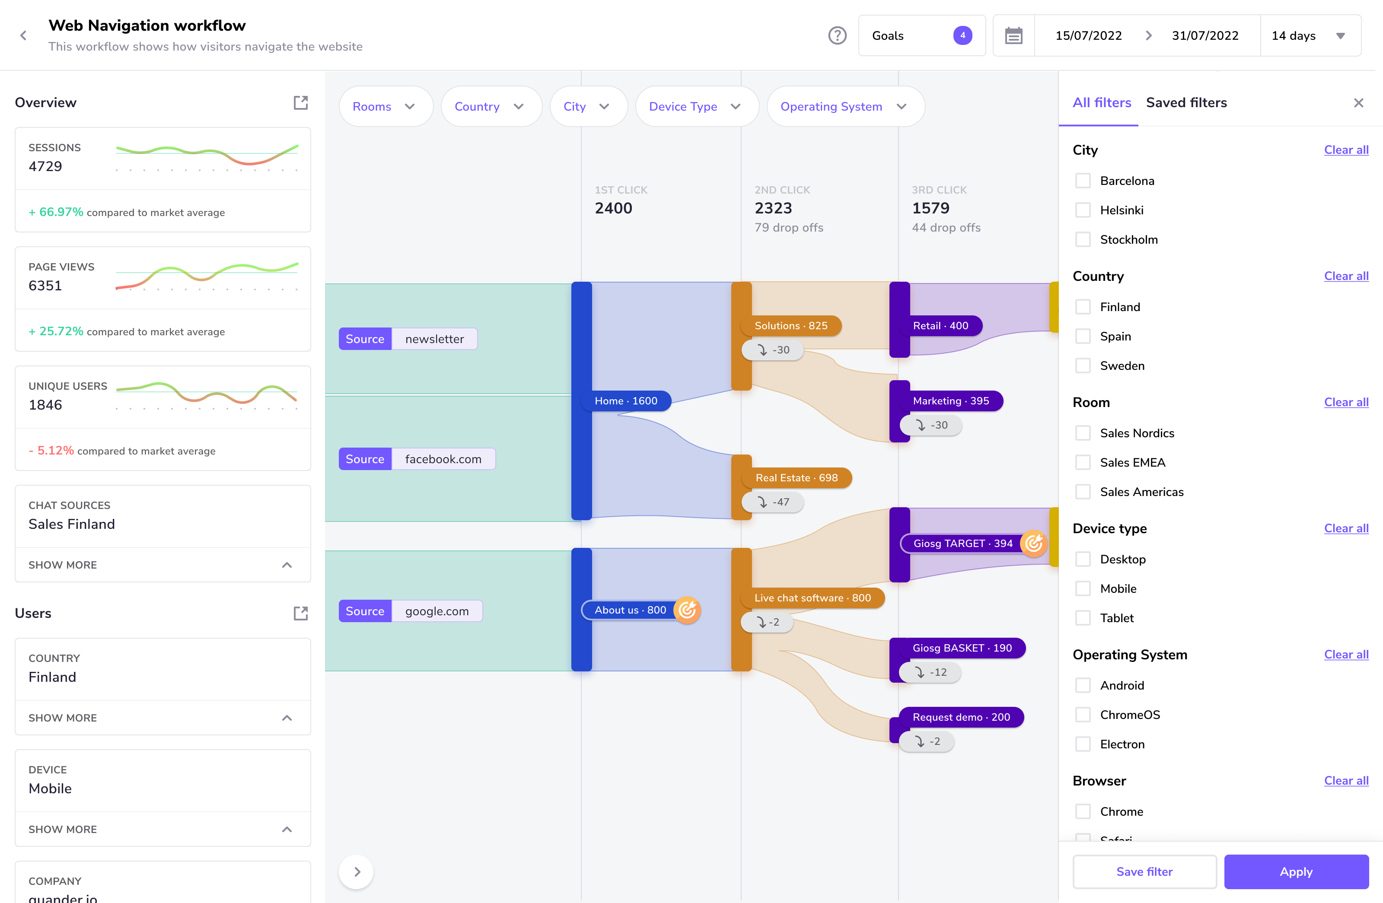Click the Giosg BASKET -12 drop-off badge
1383x903 pixels.
pos(930,672)
